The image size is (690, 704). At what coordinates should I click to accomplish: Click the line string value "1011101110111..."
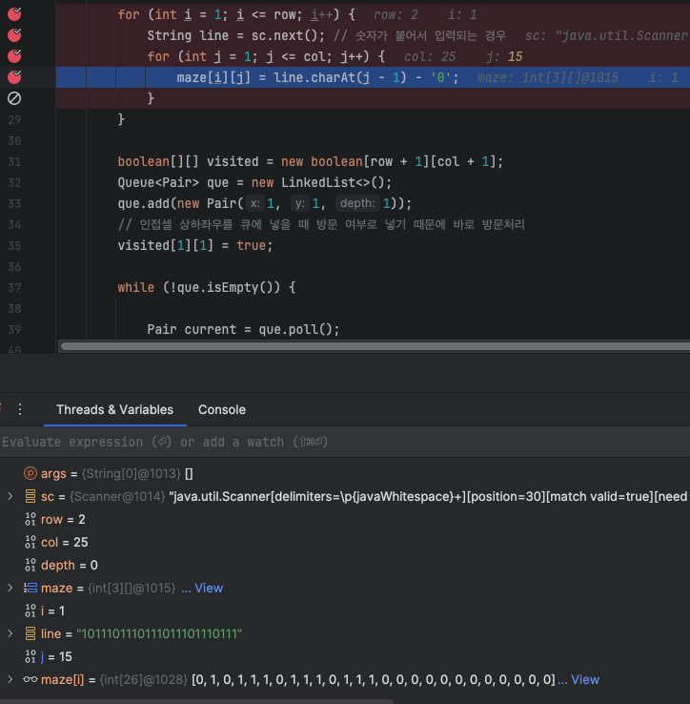(159, 633)
